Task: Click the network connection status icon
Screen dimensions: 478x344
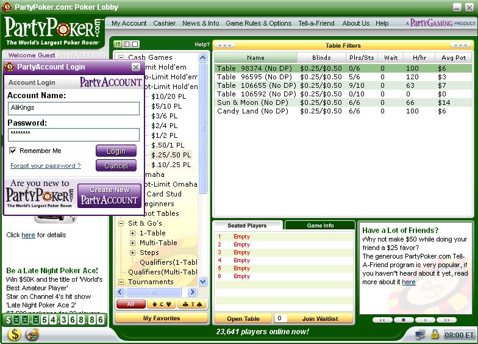Action: coord(420,335)
